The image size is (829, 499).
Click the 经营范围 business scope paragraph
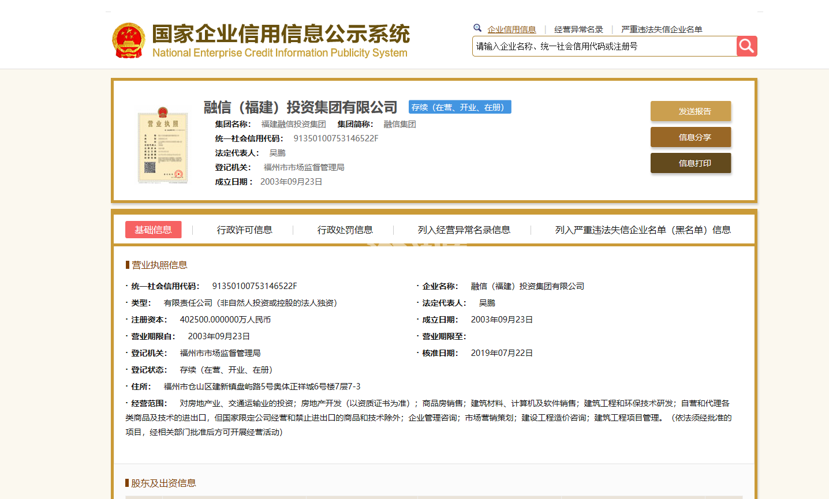coord(428,418)
